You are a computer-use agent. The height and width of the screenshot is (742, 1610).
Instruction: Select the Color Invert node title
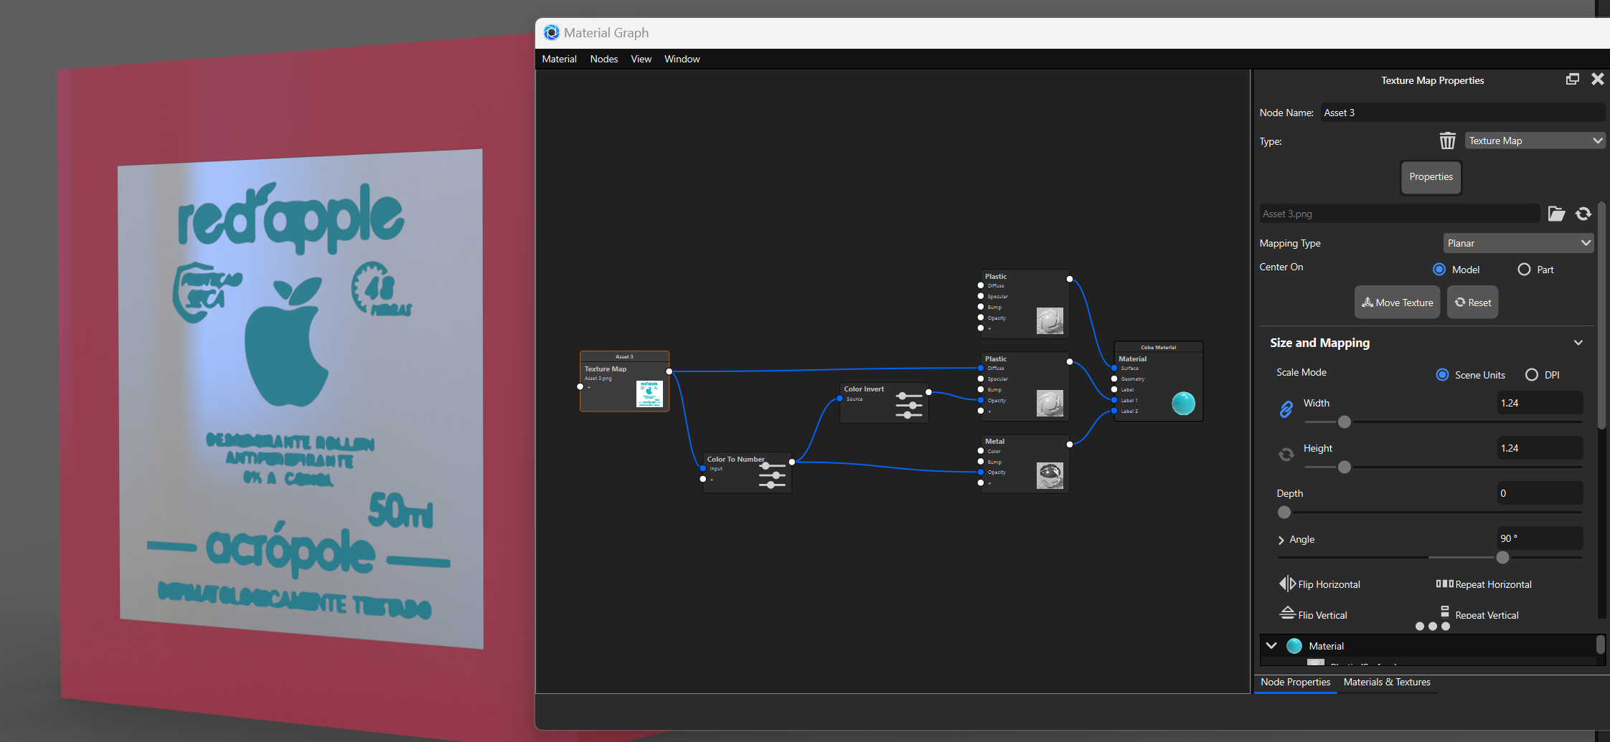[864, 389]
